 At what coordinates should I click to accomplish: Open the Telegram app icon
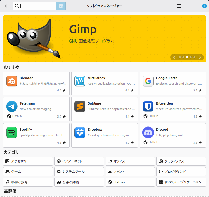(x=11, y=106)
